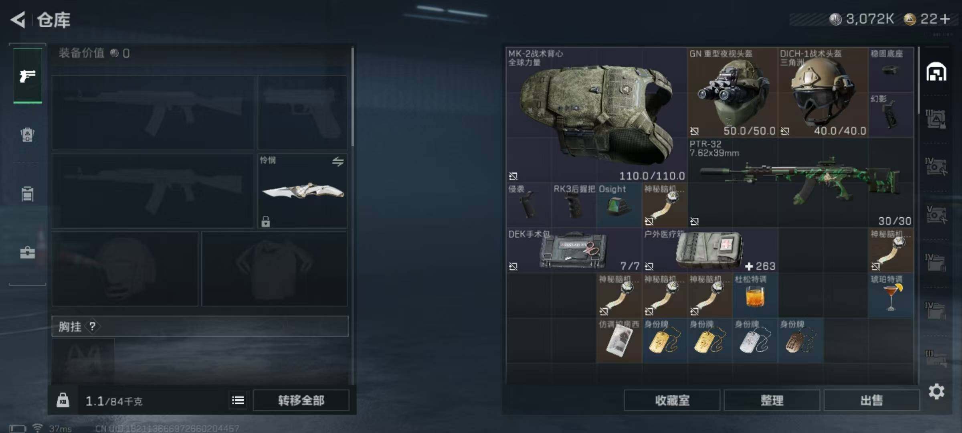Viewport: 962px width, 433px height.
Task: Click the 整理 sort button
Action: (772, 400)
